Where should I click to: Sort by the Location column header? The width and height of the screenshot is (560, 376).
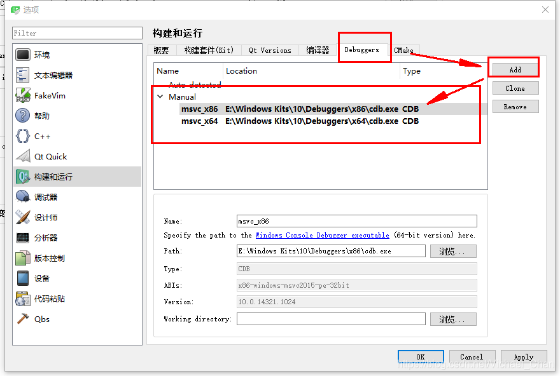311,71
